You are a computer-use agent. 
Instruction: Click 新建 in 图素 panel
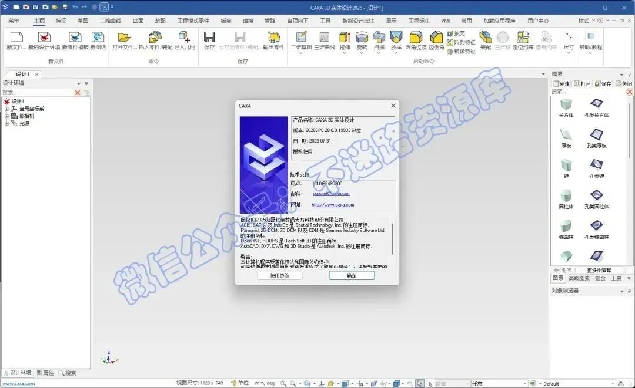click(x=562, y=84)
